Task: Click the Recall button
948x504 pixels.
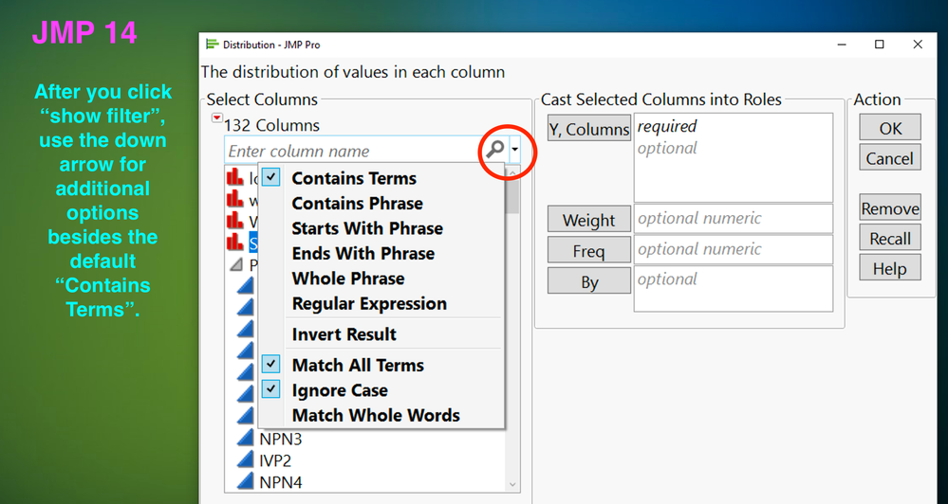Action: click(x=889, y=239)
